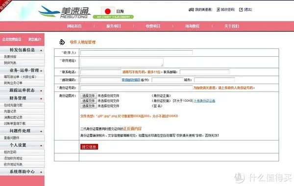
Task: Click 修改密码 icon in top header
Action: (x=218, y=10)
